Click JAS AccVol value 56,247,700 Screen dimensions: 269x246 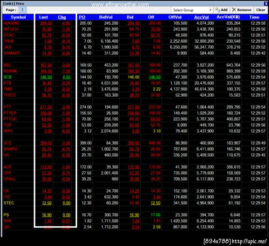[x=204, y=47]
